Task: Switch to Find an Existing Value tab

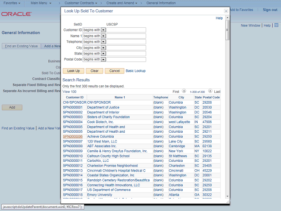Action: pos(21,46)
